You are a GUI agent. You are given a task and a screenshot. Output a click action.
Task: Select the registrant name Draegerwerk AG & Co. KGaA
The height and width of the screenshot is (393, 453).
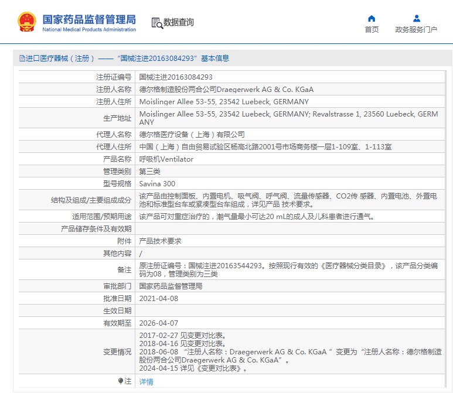point(226,90)
